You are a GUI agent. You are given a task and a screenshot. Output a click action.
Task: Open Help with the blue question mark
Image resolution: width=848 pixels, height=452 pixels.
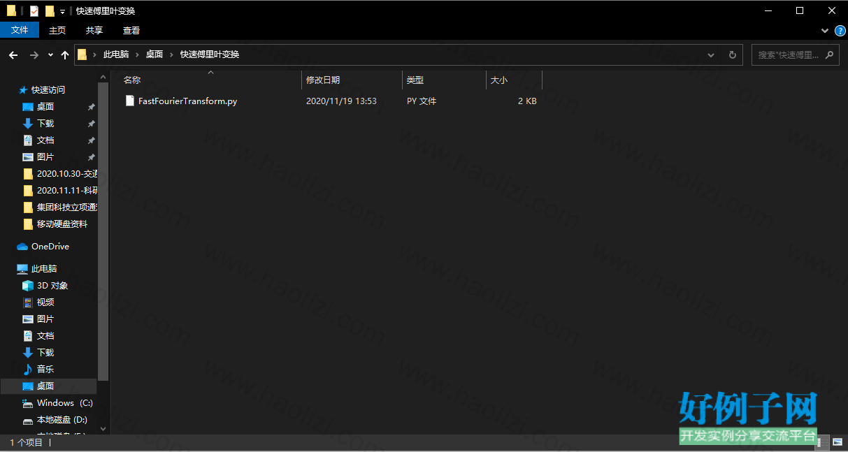(840, 31)
